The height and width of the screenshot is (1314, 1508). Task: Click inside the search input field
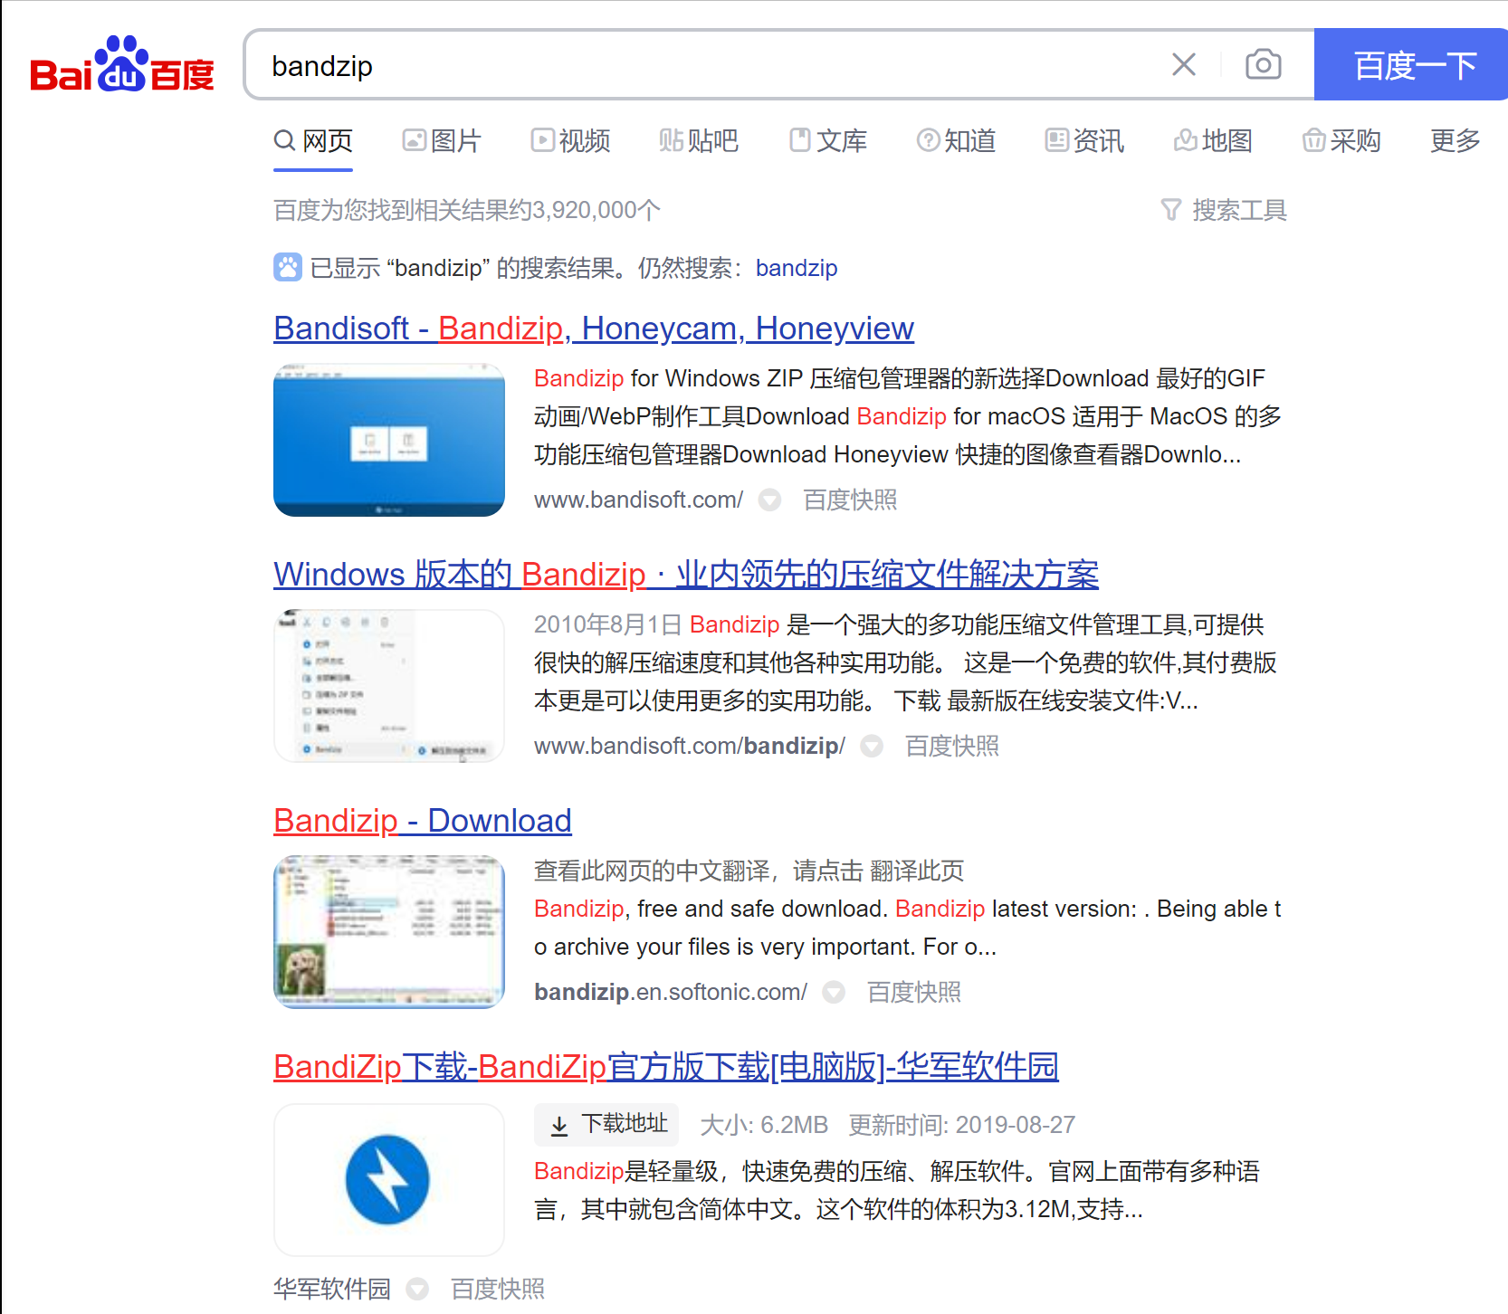[634, 65]
